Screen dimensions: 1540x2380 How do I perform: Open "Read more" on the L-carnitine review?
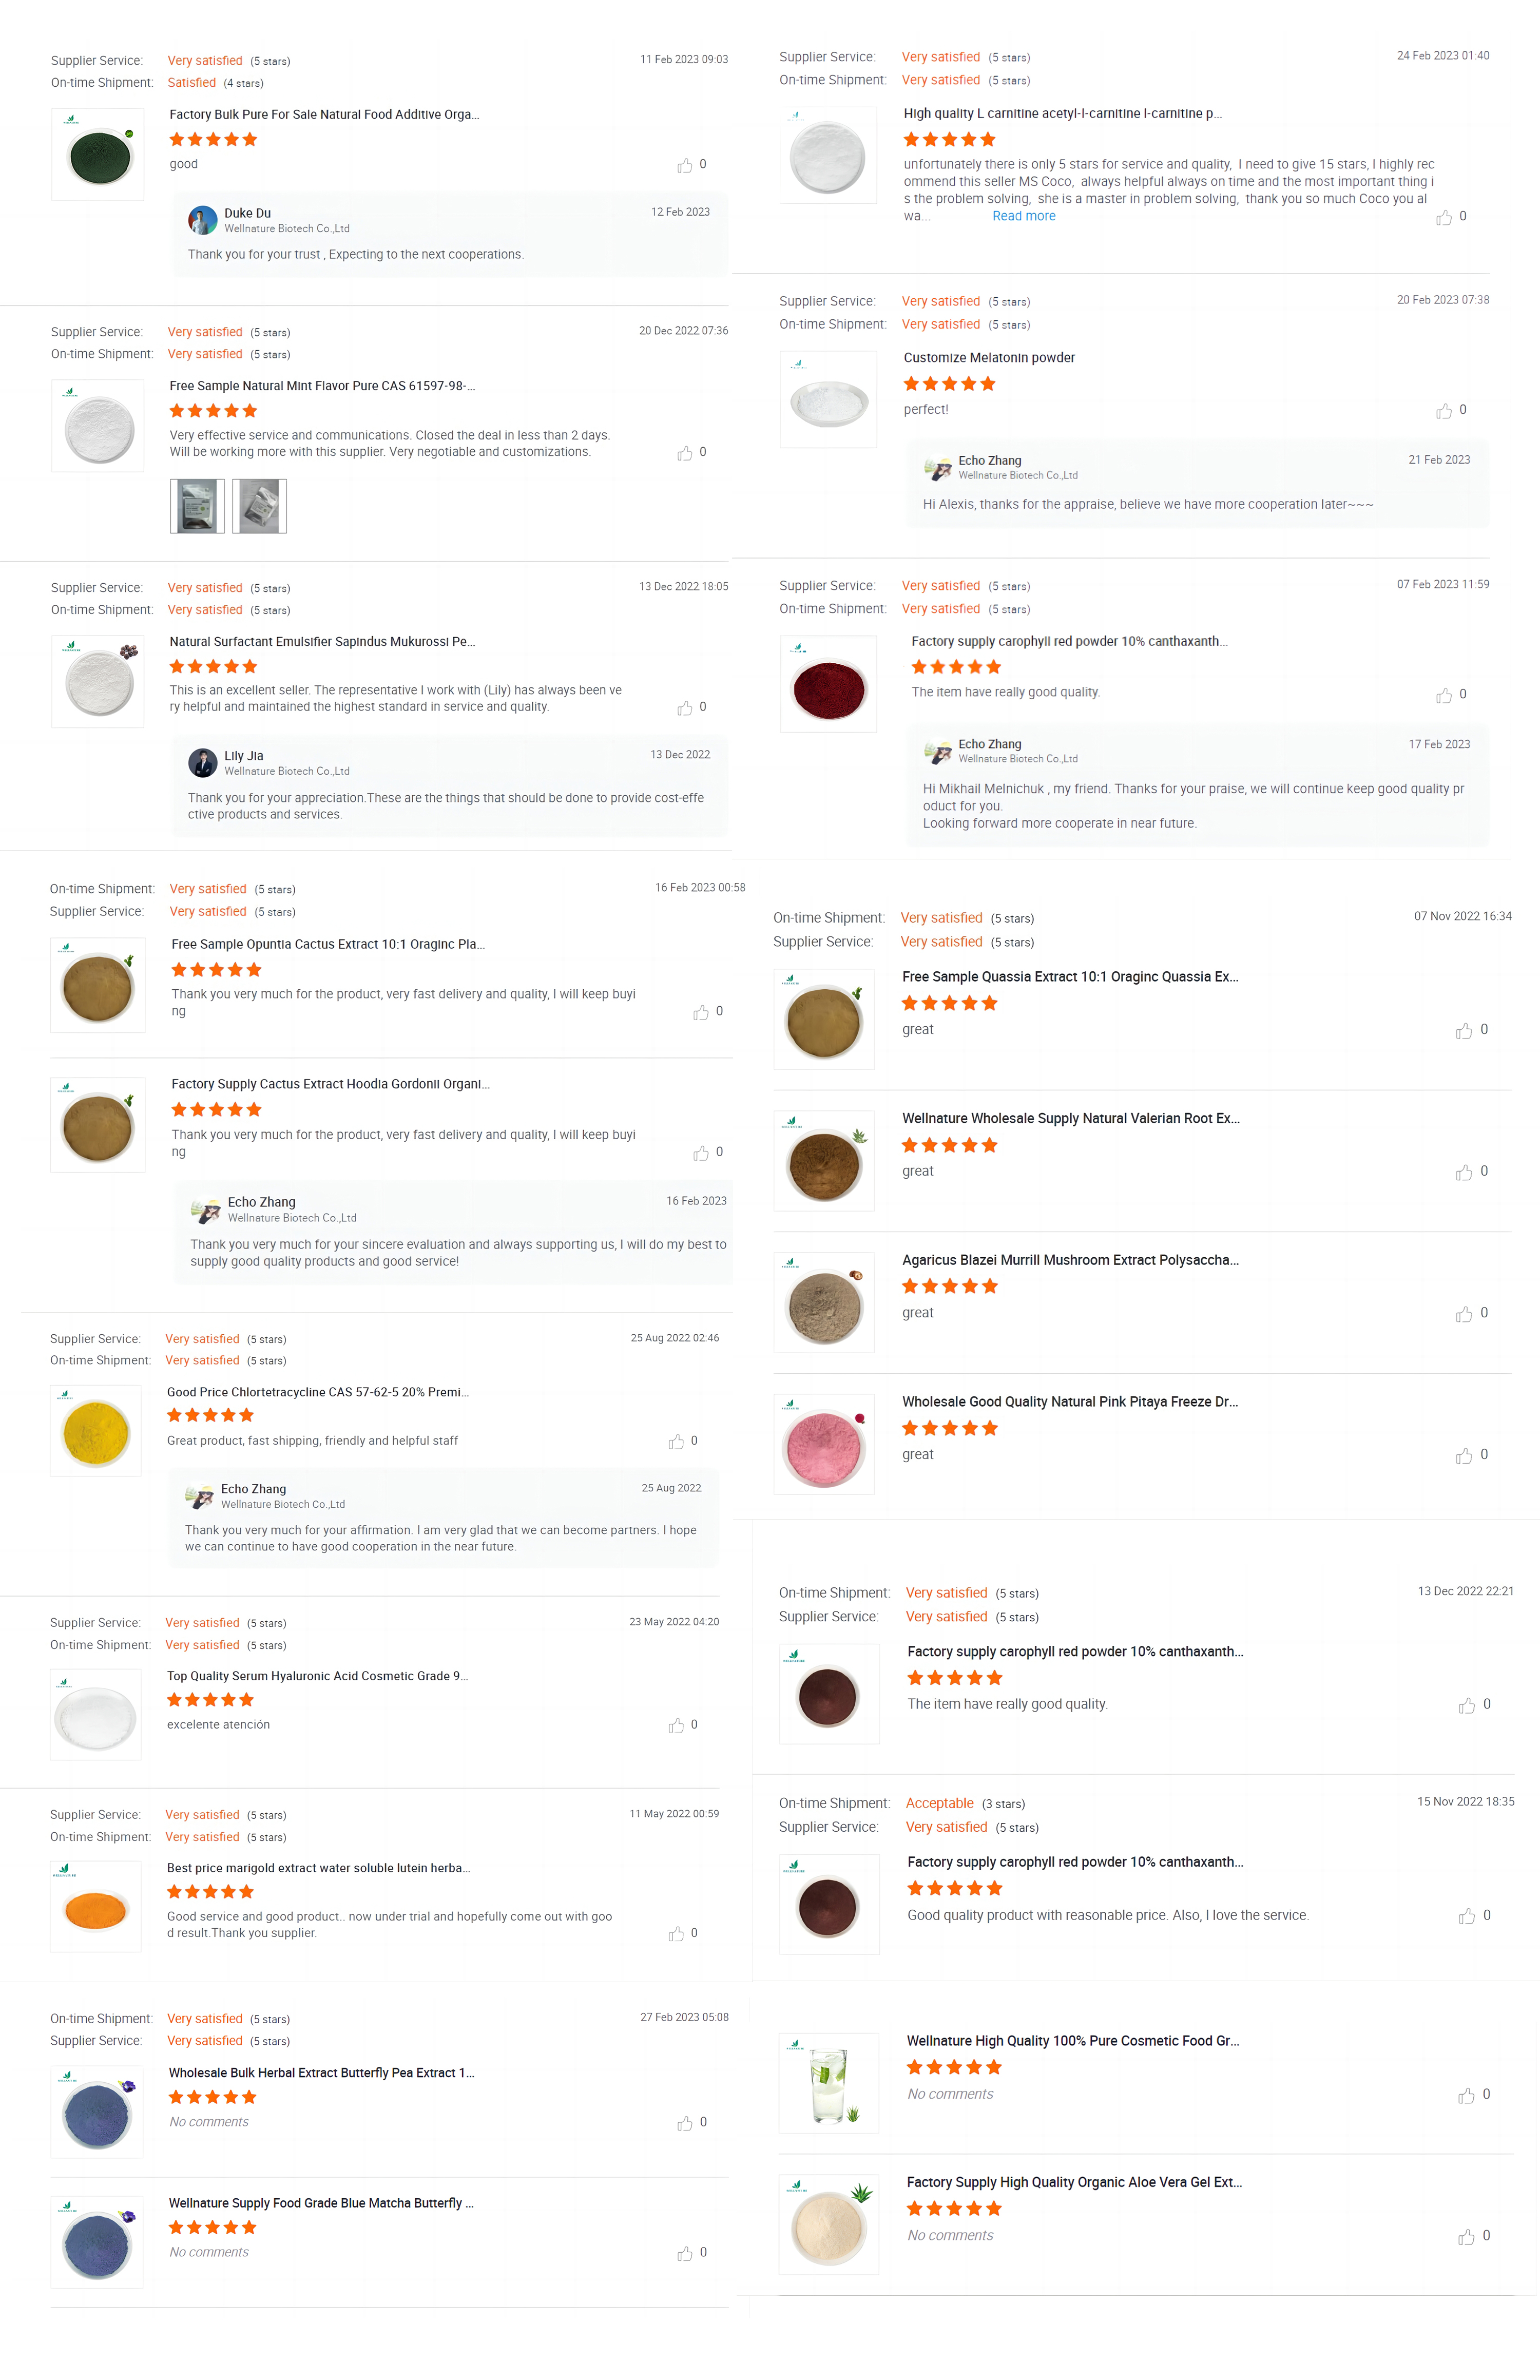[1024, 216]
